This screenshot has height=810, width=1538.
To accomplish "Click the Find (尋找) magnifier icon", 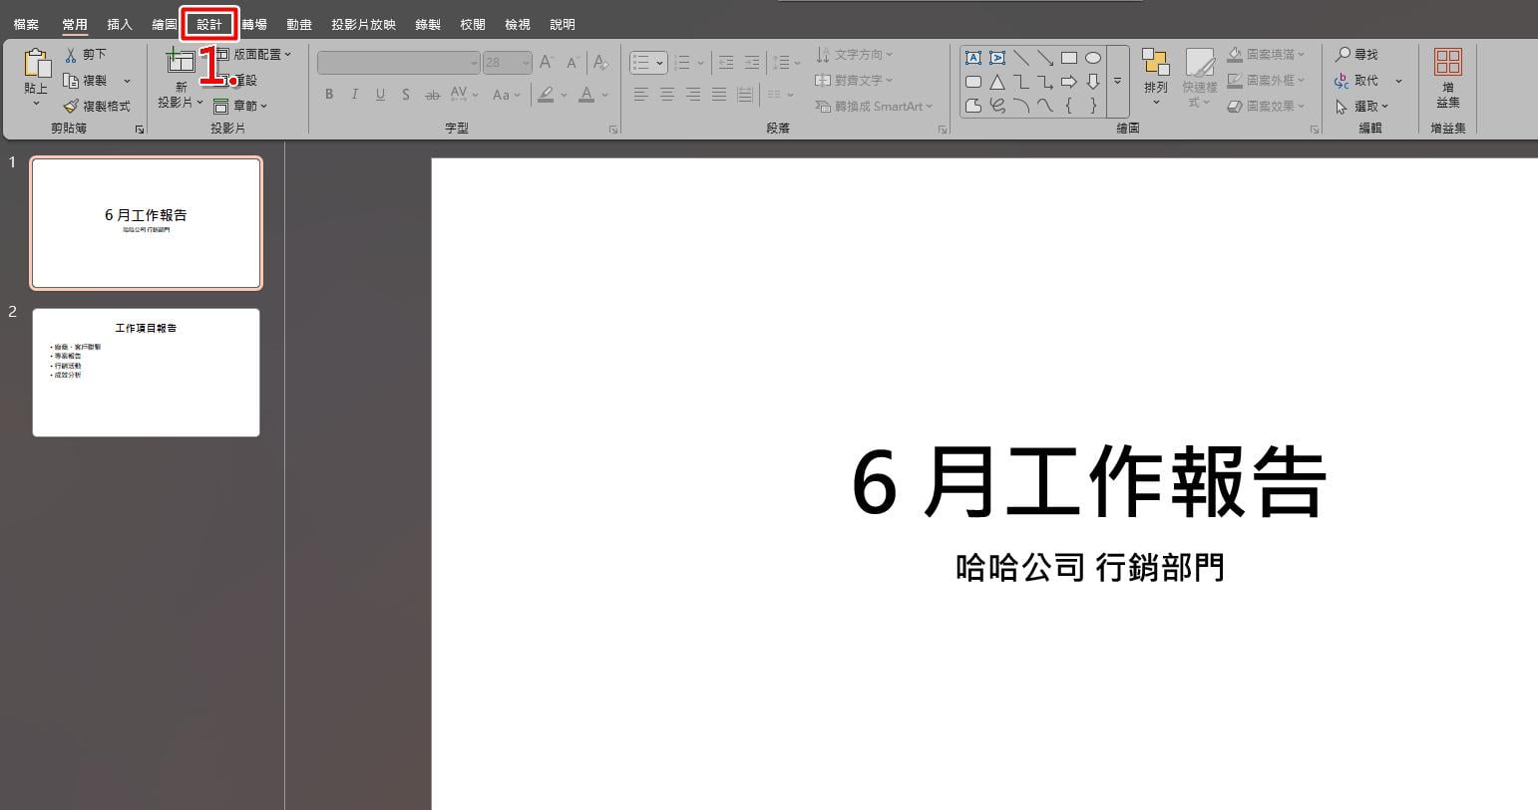I will tap(1343, 55).
